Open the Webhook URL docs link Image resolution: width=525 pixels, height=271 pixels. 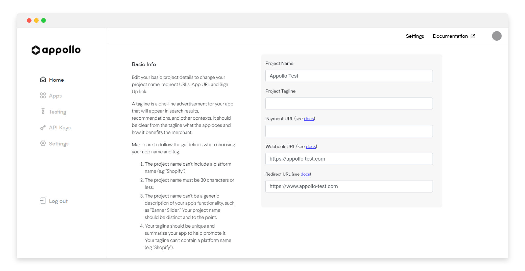pyautogui.click(x=311, y=146)
